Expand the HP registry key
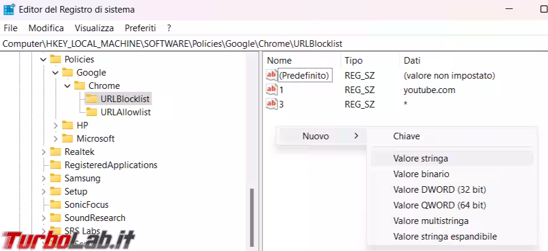The height and width of the screenshot is (251, 548). [55, 125]
